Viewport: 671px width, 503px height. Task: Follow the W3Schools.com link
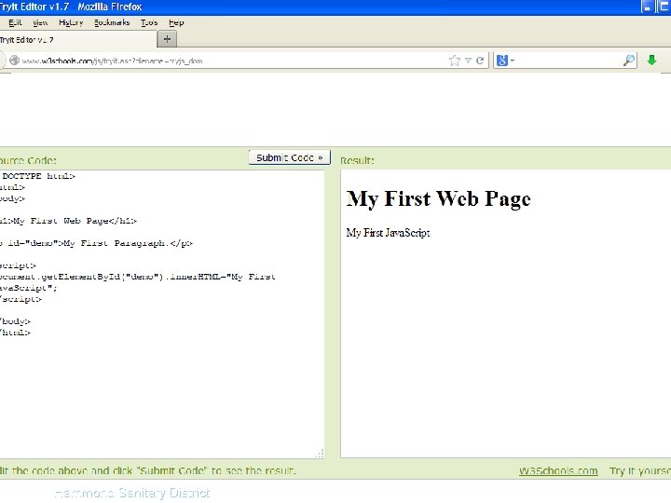click(558, 471)
